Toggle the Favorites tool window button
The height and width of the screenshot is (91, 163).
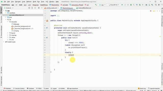tap(1, 70)
